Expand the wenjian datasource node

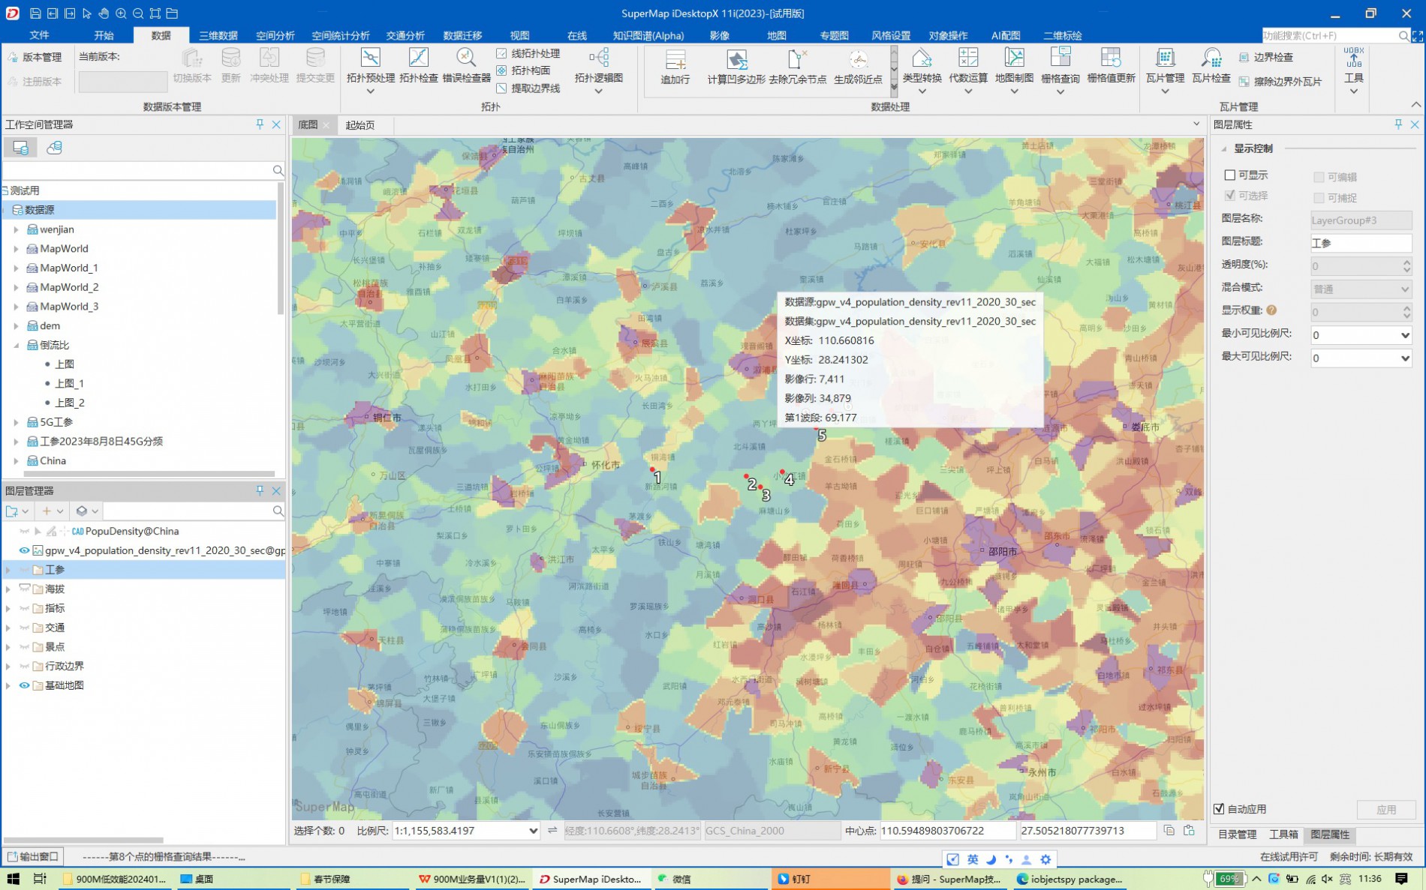(16, 229)
